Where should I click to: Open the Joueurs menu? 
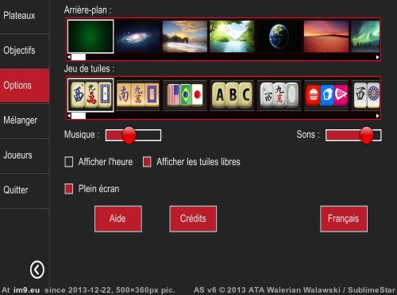[25, 155]
